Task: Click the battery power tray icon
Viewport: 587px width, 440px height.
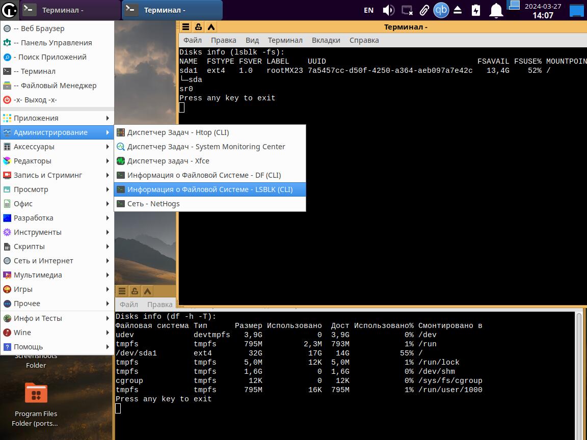Action: pyautogui.click(x=476, y=10)
